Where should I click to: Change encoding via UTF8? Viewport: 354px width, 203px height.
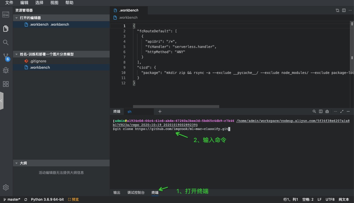pos(330,200)
